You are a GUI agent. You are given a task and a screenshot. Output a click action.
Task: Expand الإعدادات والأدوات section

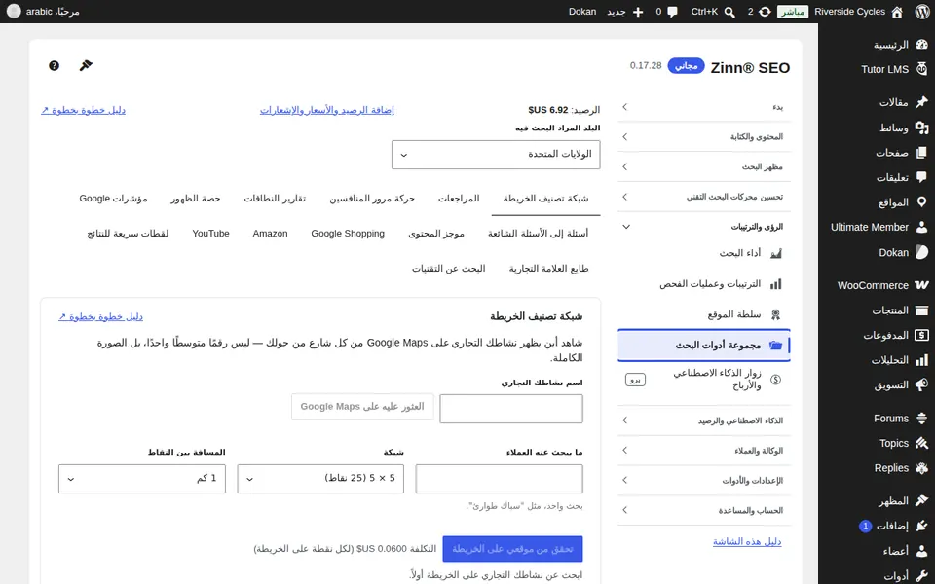704,480
